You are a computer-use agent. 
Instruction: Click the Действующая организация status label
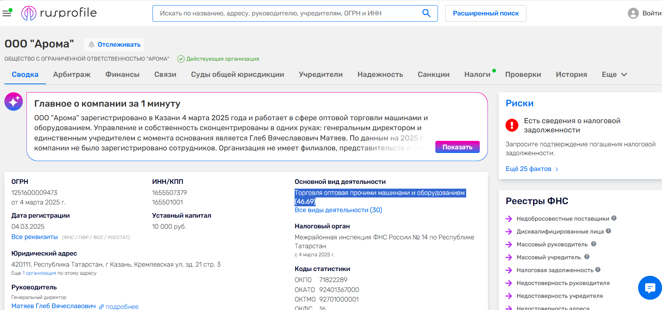point(218,59)
